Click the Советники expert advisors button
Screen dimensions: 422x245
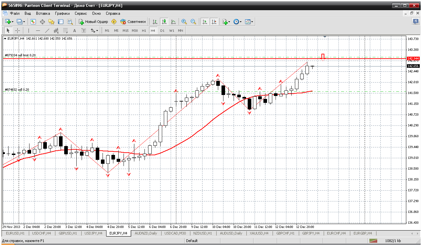click(x=133, y=22)
